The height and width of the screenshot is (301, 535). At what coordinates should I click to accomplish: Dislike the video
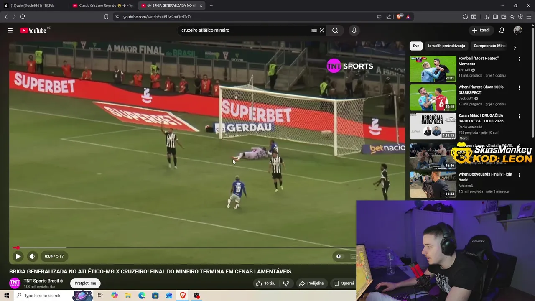click(286, 283)
